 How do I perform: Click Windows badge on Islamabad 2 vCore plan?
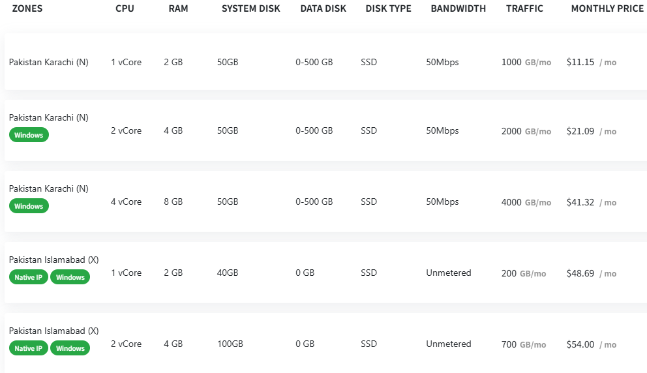tap(70, 348)
